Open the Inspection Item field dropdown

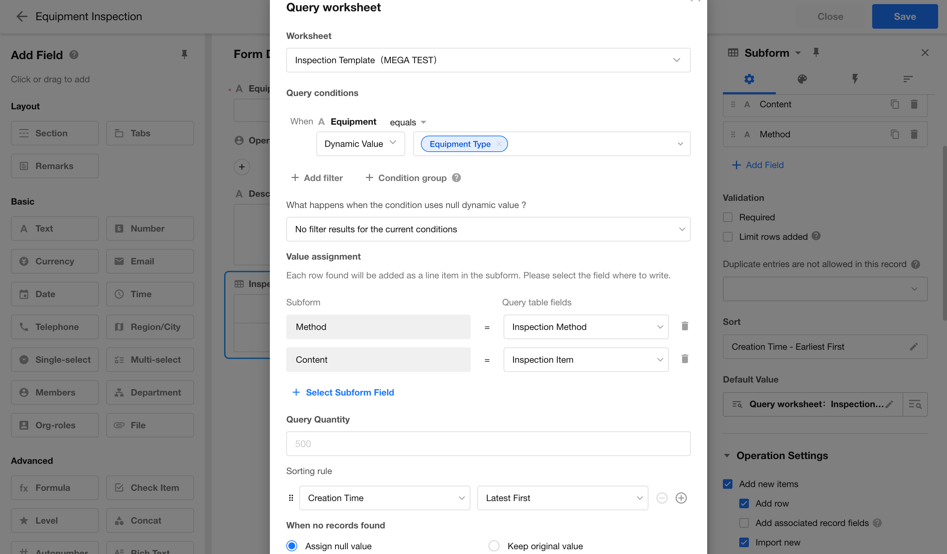click(x=586, y=359)
